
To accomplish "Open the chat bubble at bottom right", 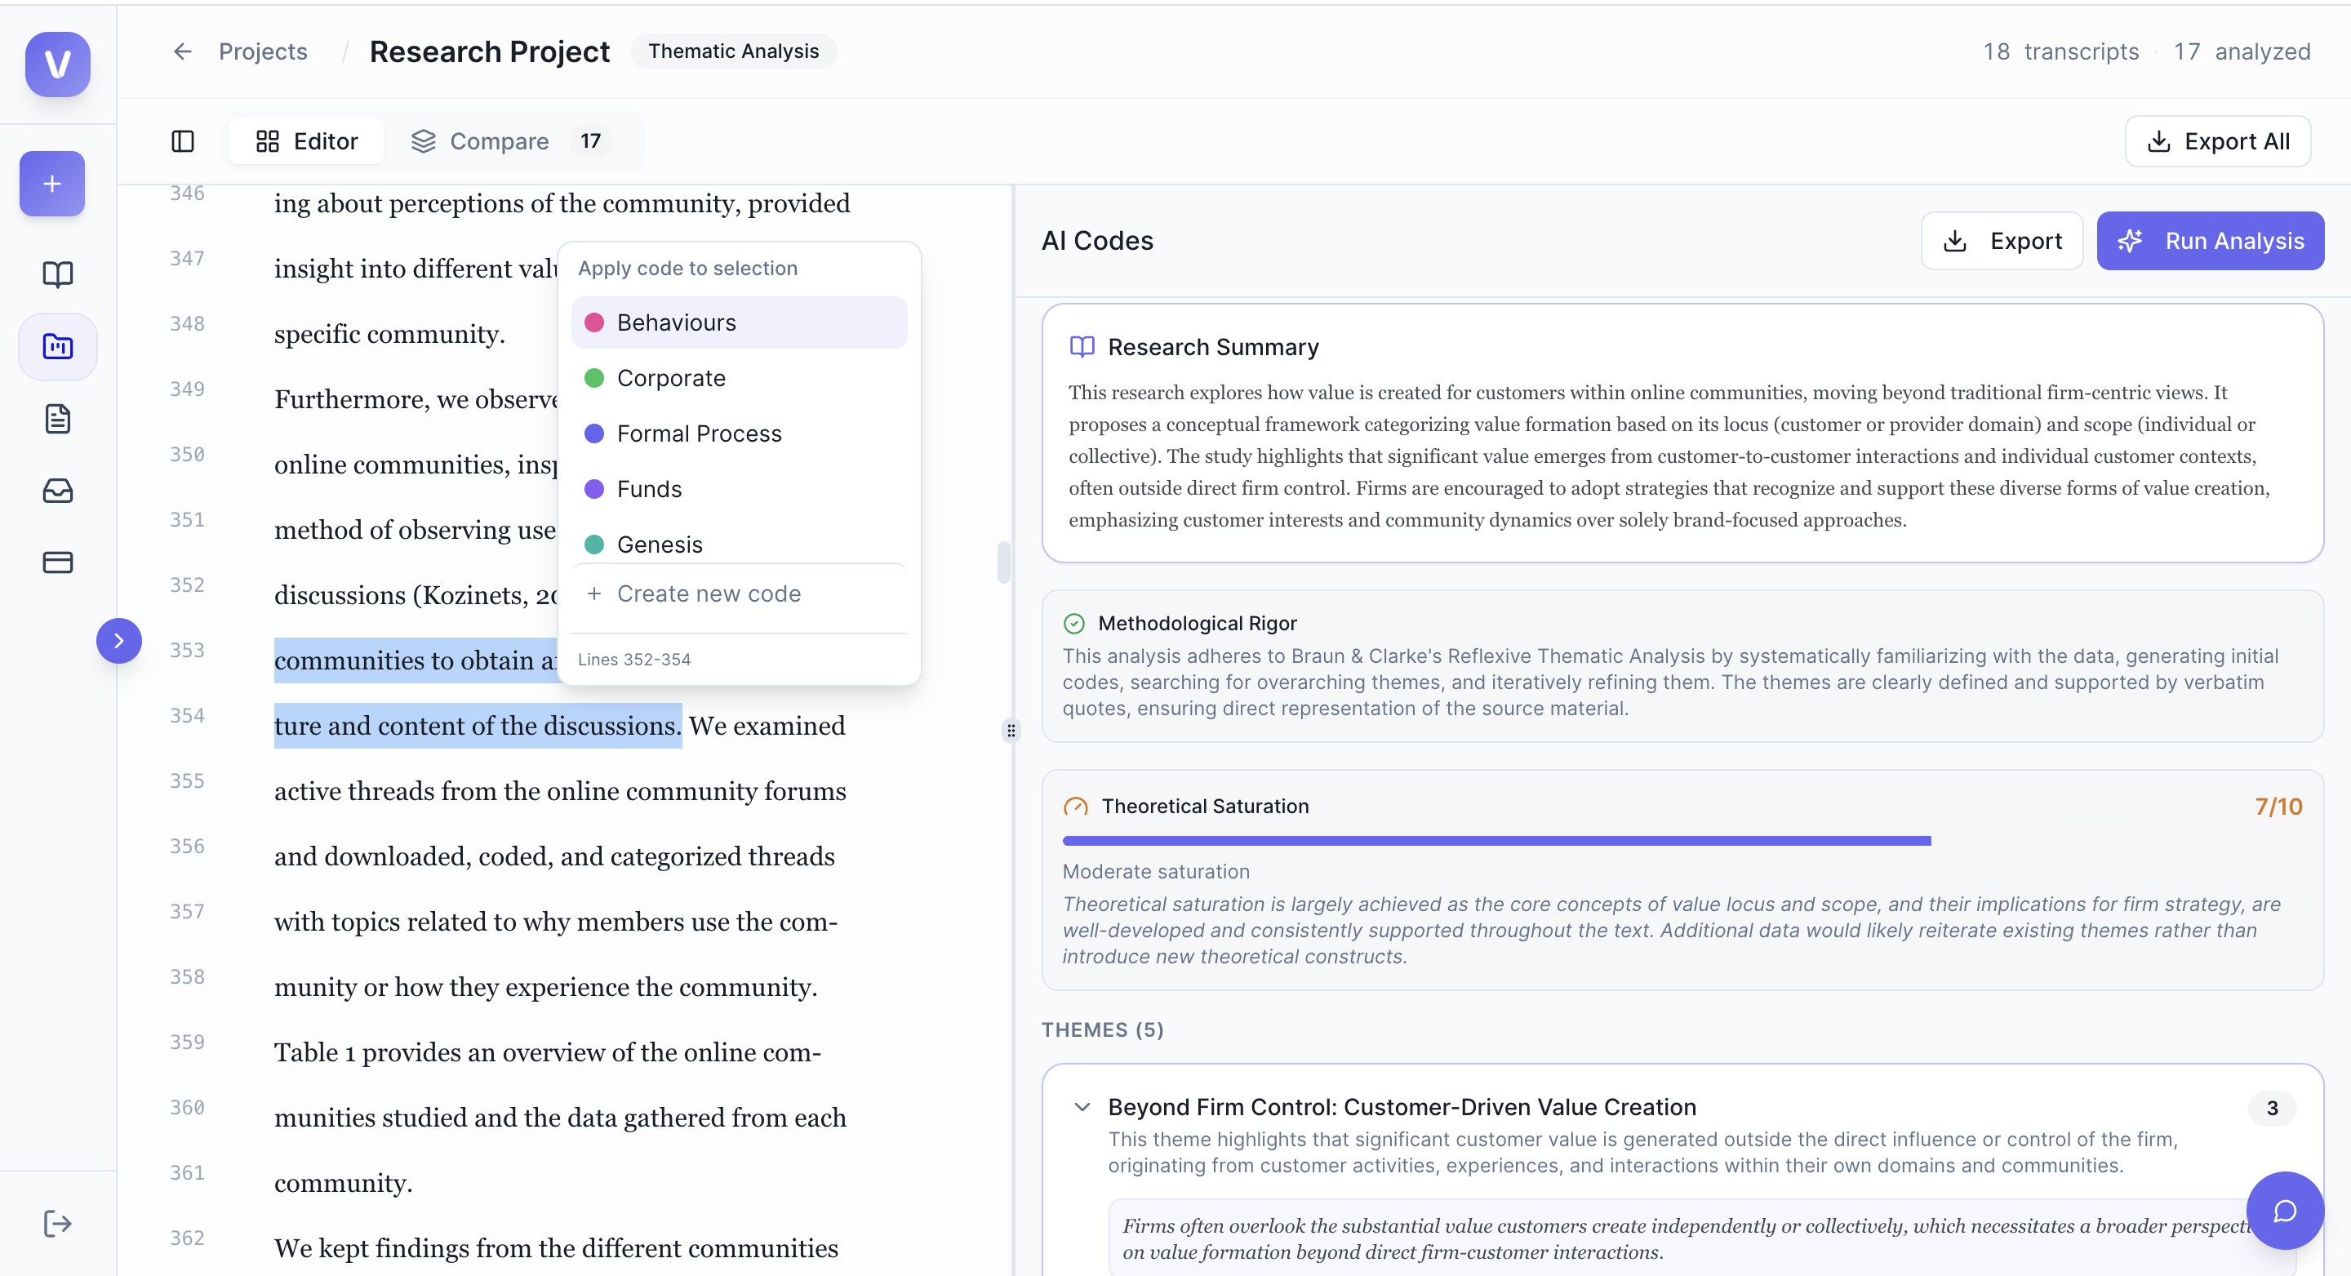I will point(2286,1209).
